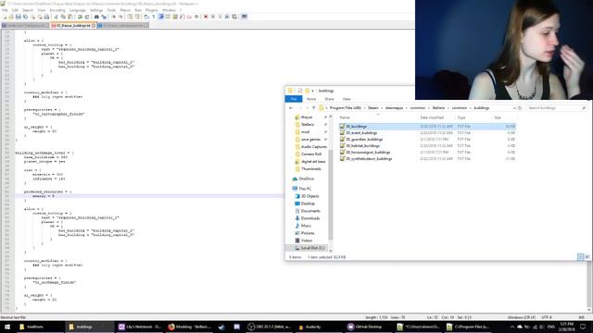Click the Zoom Out toolbar icon
This screenshot has width=593, height=333.
pyautogui.click(x=120, y=17)
